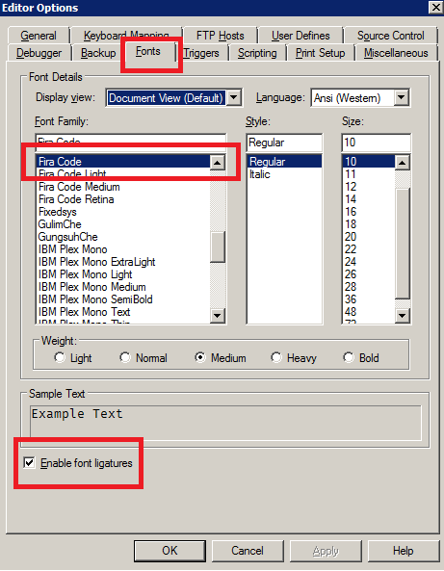Switch to the Scripting tab
Viewport: 444px width, 571px height.
click(x=257, y=53)
